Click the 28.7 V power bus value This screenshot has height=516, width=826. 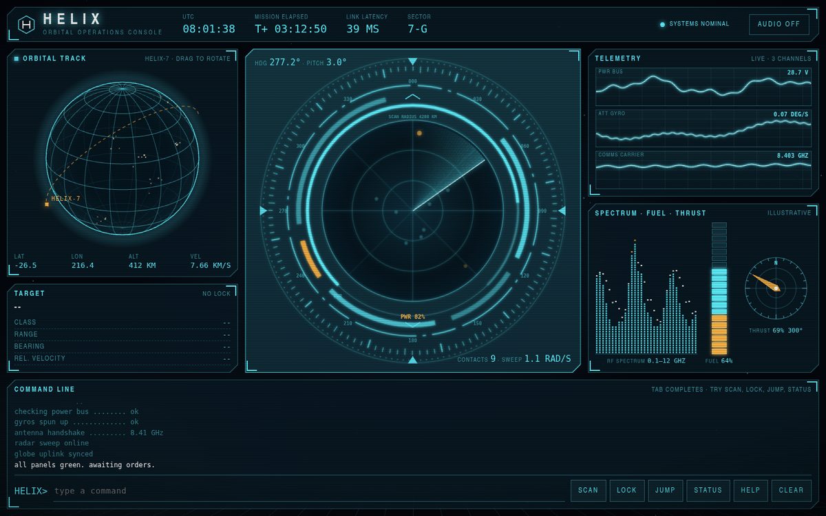point(798,72)
